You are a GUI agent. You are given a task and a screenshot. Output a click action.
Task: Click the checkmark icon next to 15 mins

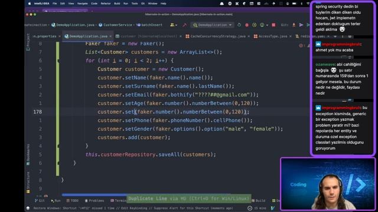(250, 208)
